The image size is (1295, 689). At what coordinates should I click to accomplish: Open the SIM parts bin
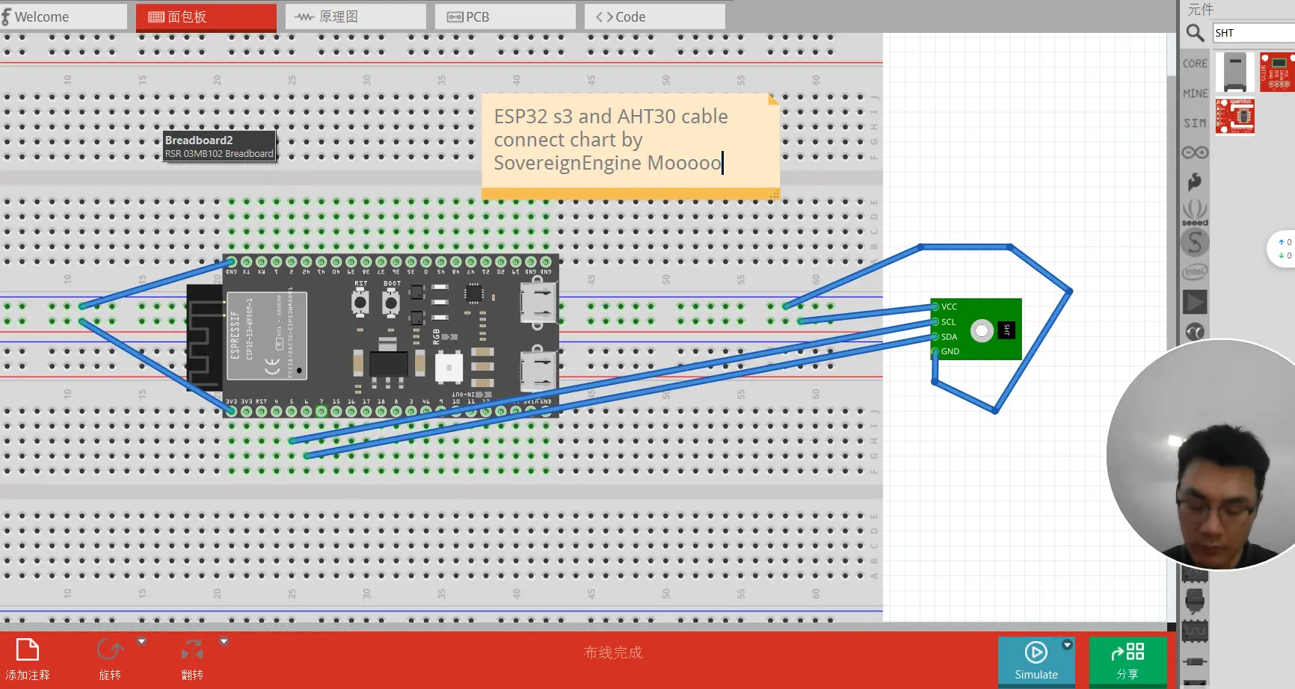(x=1195, y=123)
